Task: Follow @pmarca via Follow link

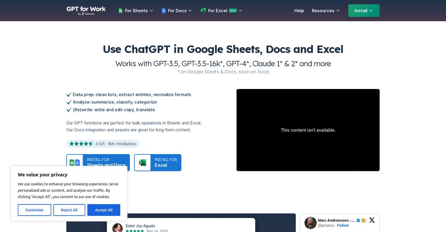Action: (x=343, y=226)
